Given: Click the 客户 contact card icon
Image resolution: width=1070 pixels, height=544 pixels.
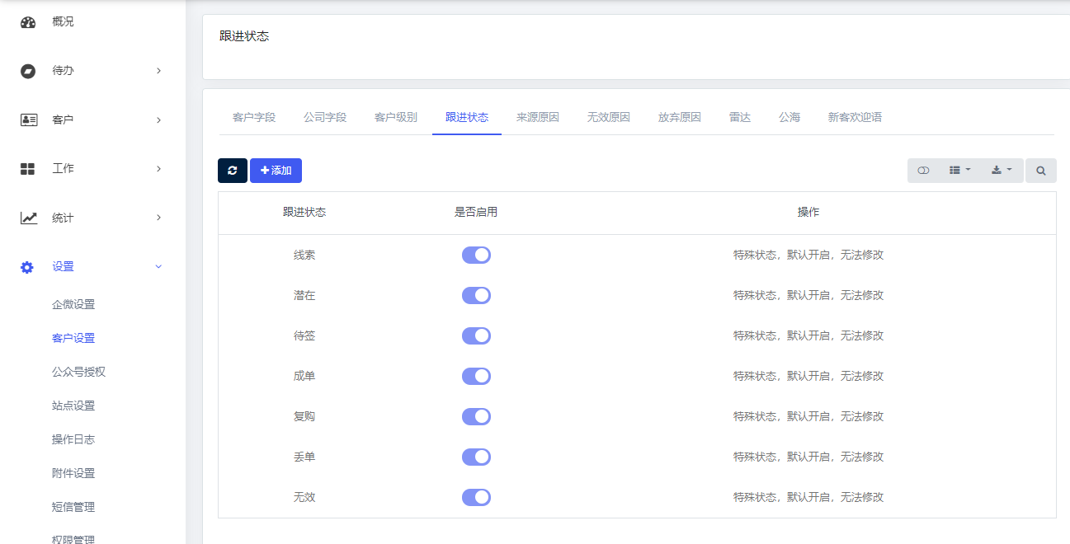Looking at the screenshot, I should click(x=28, y=120).
